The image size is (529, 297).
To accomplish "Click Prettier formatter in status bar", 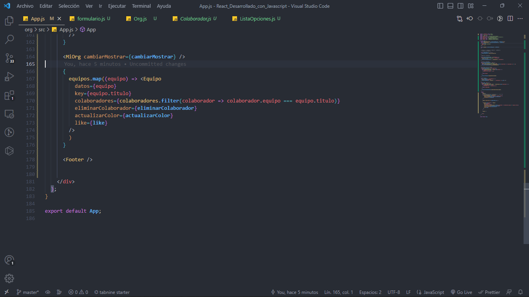I will 489,292.
